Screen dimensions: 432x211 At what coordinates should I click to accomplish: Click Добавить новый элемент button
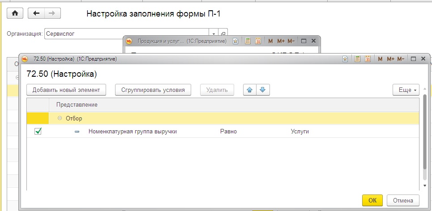[x=66, y=90]
